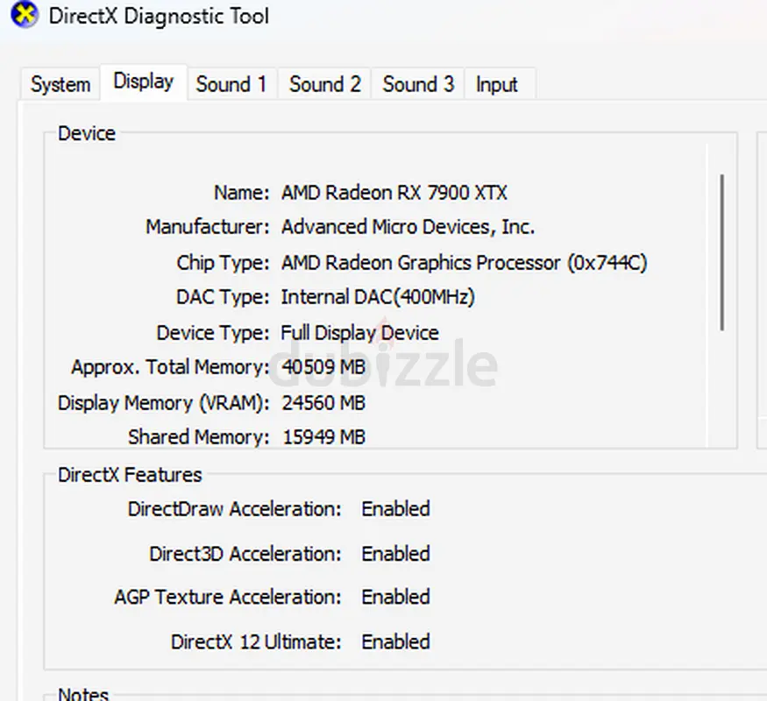Click the DirectDraw Acceleration Enabled status
The width and height of the screenshot is (767, 701).
coord(395,509)
